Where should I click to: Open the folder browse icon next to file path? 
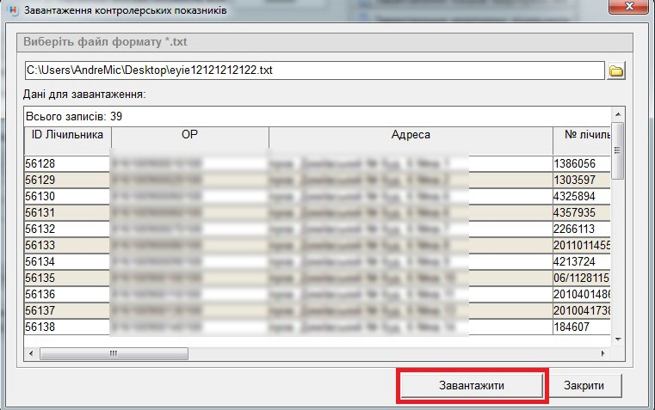616,71
